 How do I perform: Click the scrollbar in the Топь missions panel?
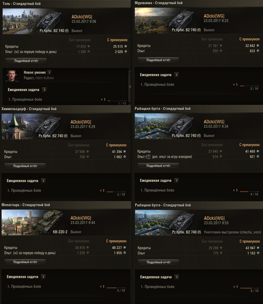click(130, 87)
